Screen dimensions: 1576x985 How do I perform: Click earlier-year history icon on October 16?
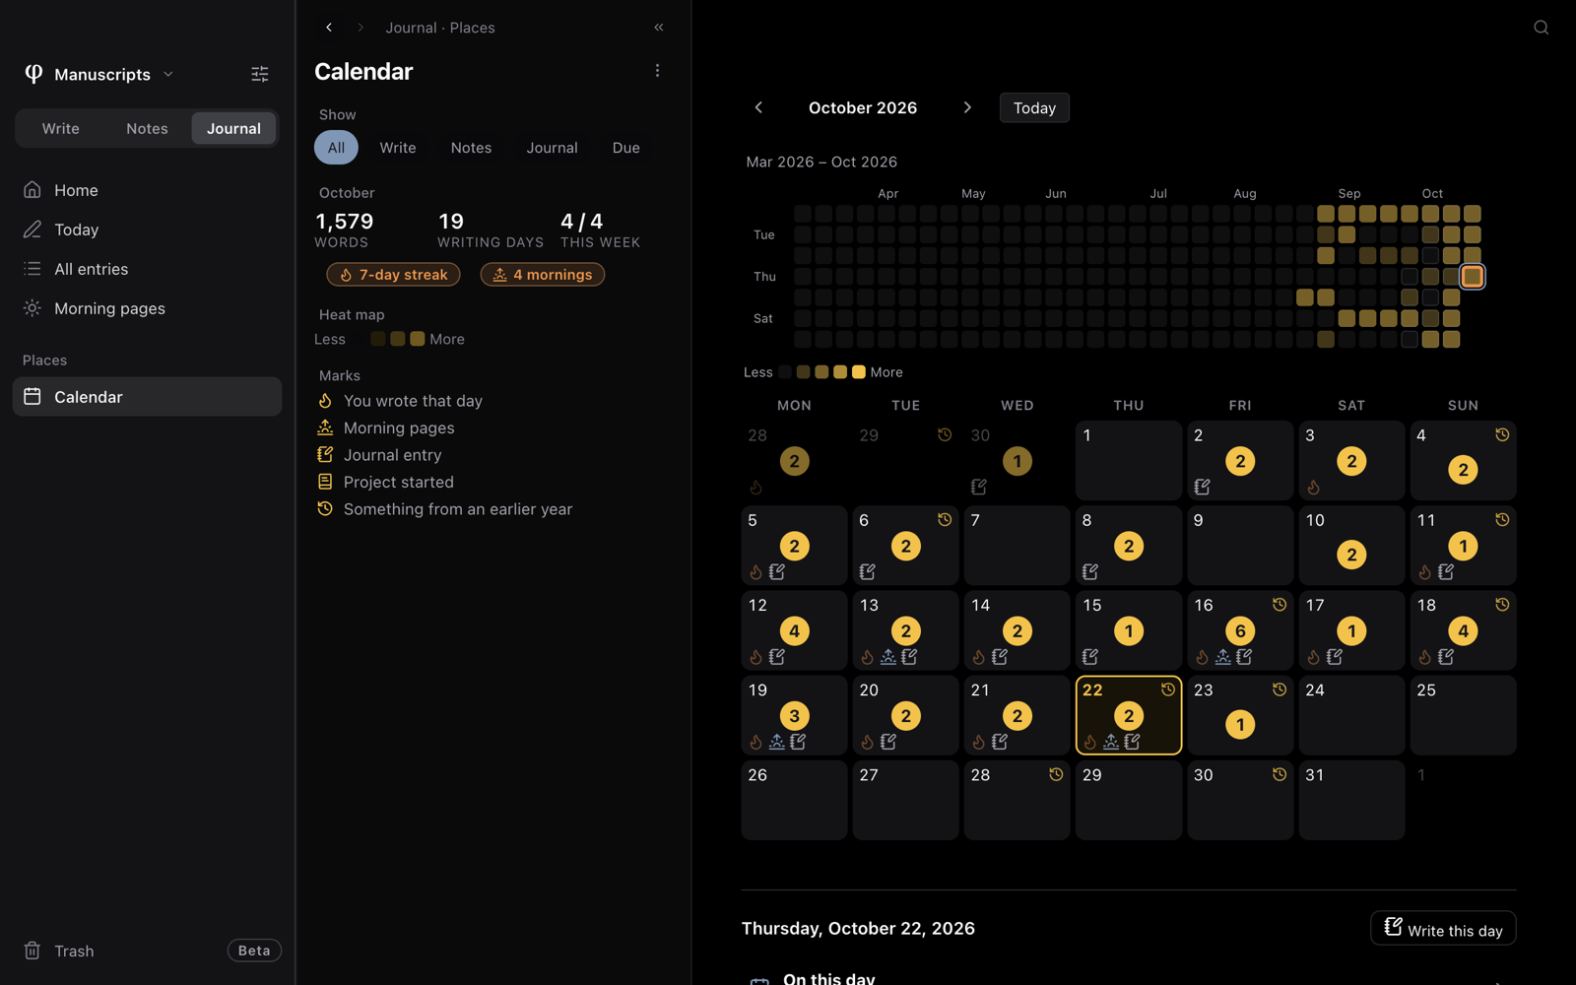1280,605
